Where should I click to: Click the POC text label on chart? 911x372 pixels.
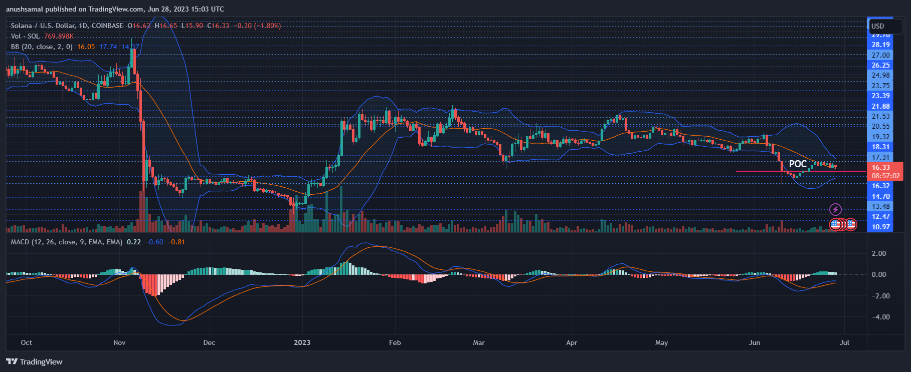(798, 164)
